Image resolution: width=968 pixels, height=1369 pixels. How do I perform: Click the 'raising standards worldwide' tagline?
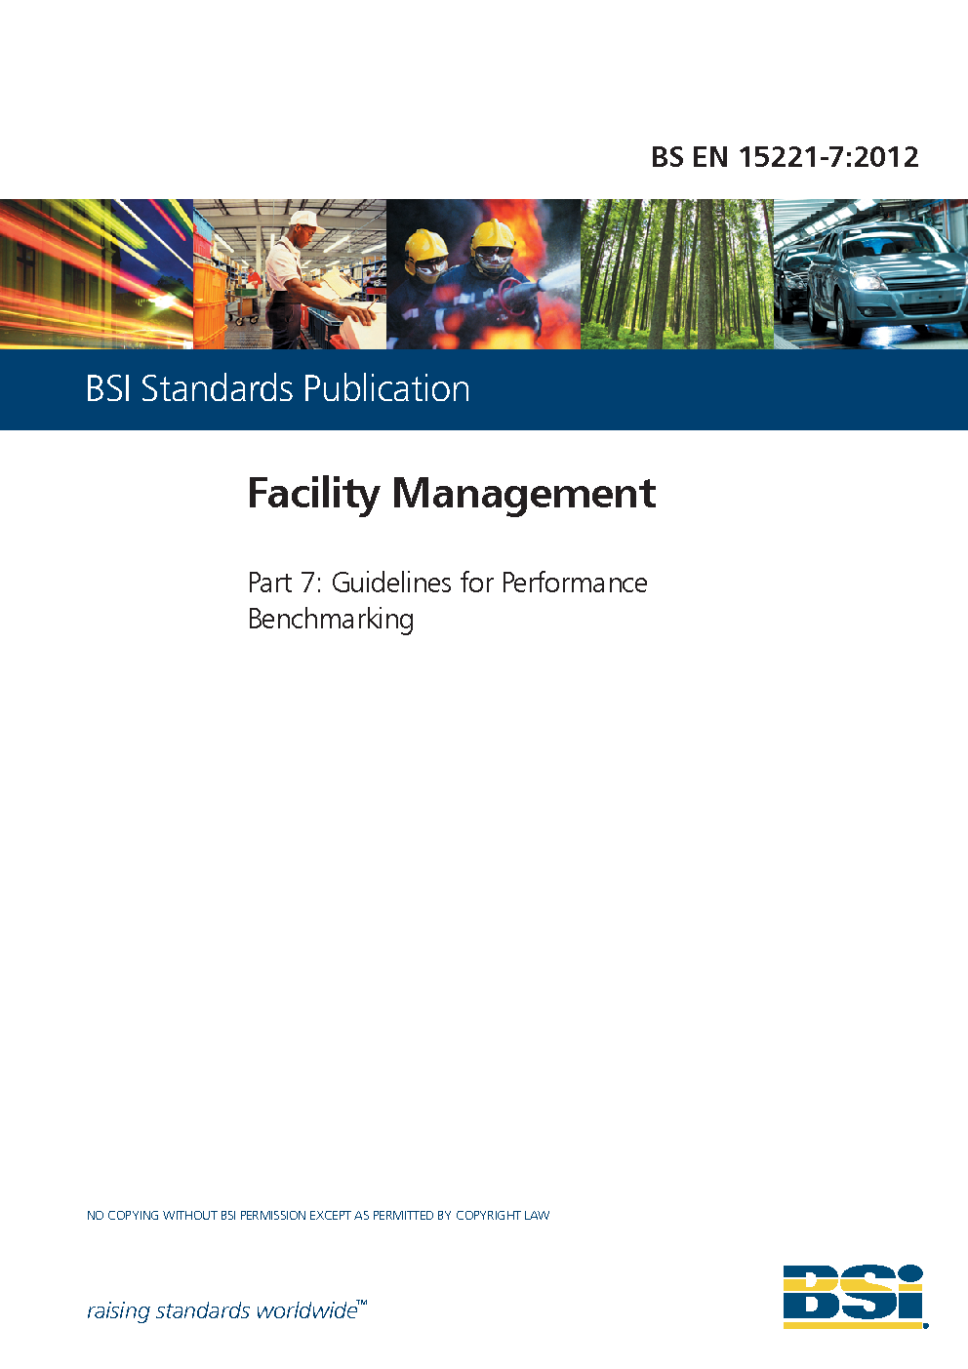[222, 1310]
